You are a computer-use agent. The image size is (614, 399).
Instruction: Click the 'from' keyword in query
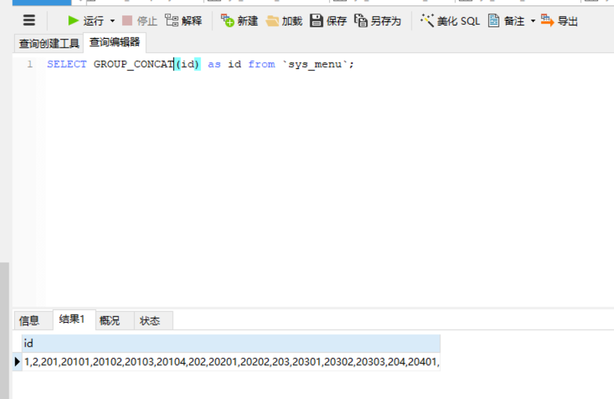click(261, 64)
